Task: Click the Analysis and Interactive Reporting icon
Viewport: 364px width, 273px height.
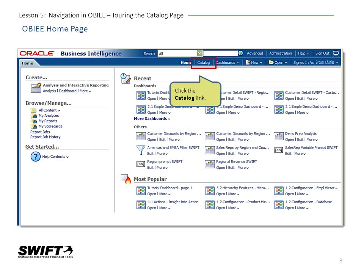Action: pyautogui.click(x=36, y=88)
